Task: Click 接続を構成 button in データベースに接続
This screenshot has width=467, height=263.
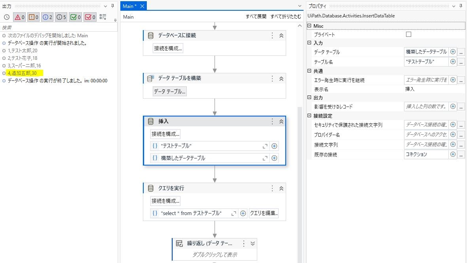Action: tap(168, 48)
